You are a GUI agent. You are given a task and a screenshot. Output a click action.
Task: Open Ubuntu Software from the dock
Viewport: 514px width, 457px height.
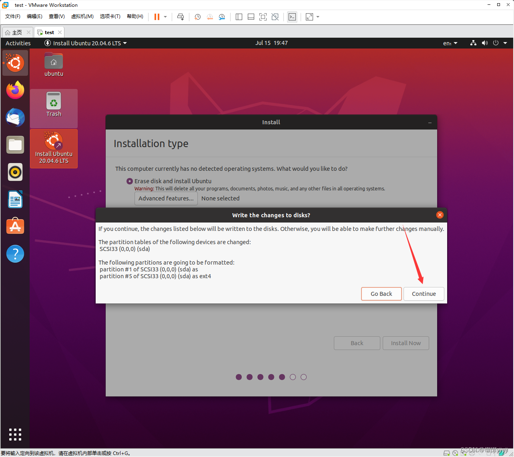pos(15,226)
